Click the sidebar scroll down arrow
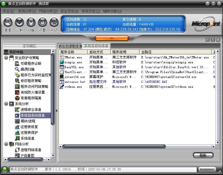 coord(53,155)
